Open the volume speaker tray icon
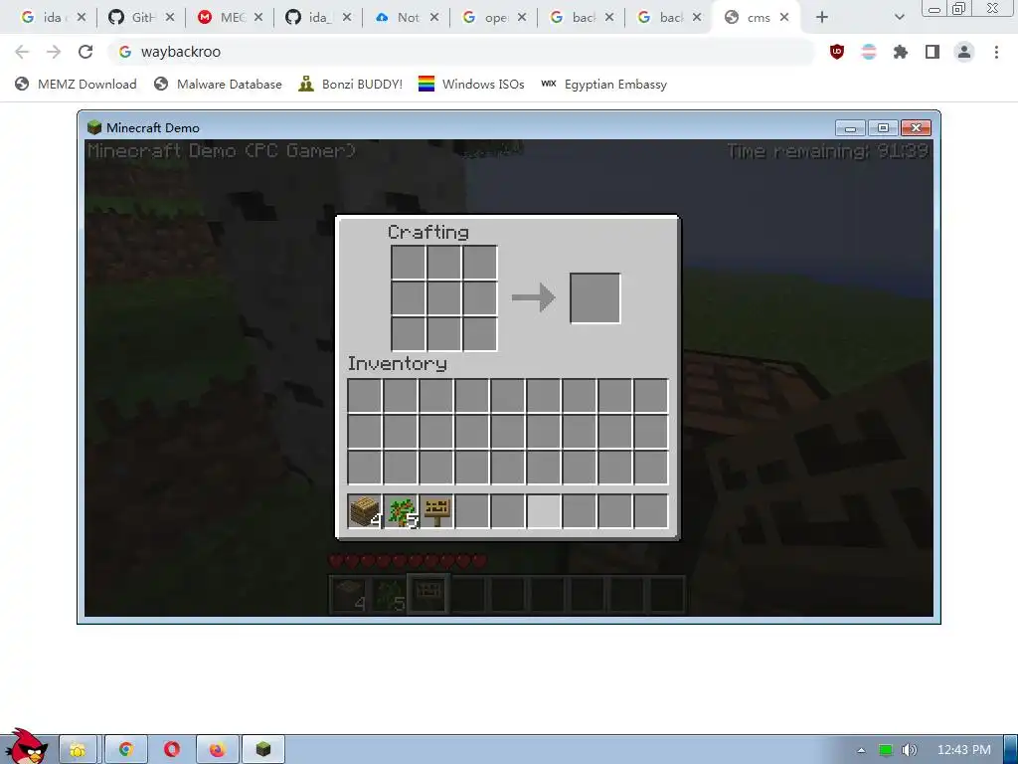 pyautogui.click(x=910, y=750)
